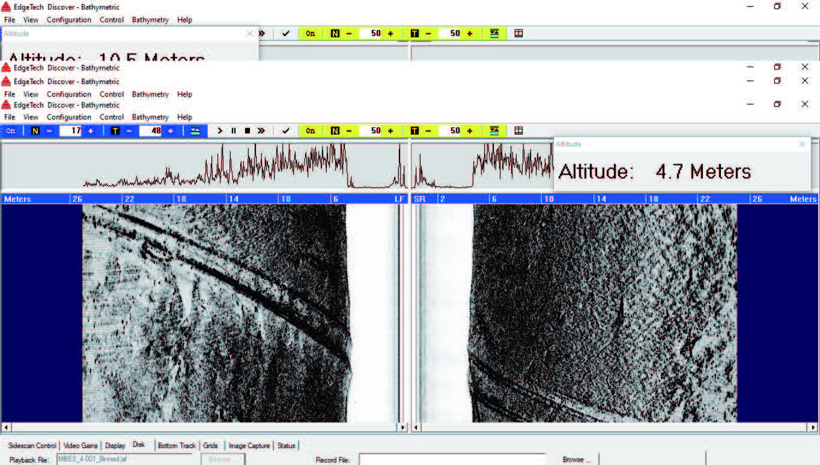820x465 pixels.
Task: Open the Sidescan Control tab
Action: 32,446
